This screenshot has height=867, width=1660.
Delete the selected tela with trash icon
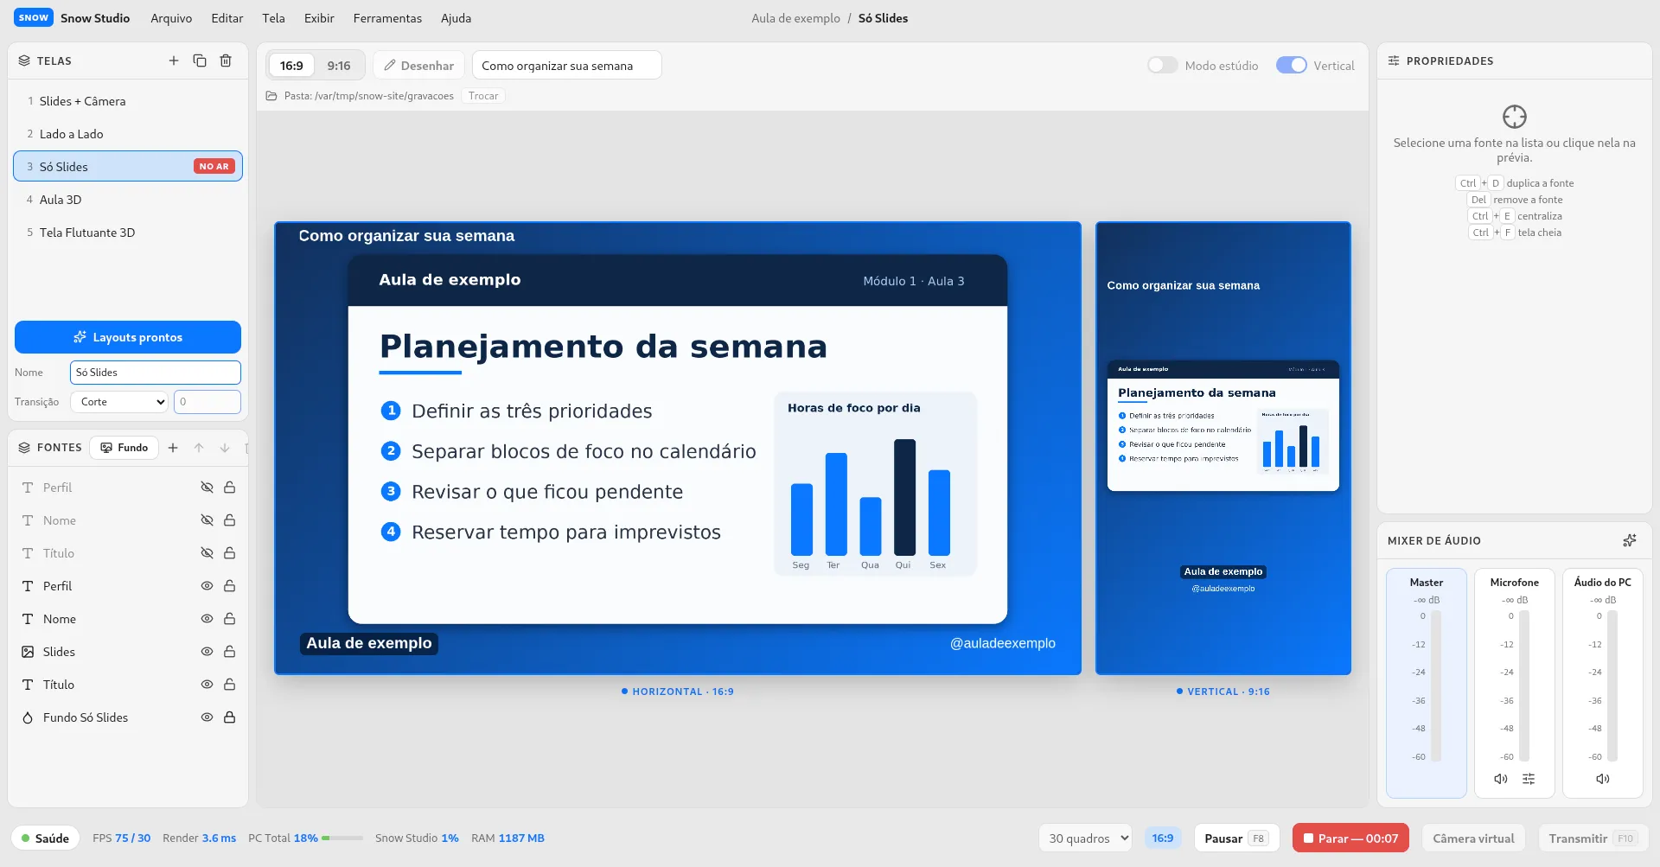(x=226, y=61)
